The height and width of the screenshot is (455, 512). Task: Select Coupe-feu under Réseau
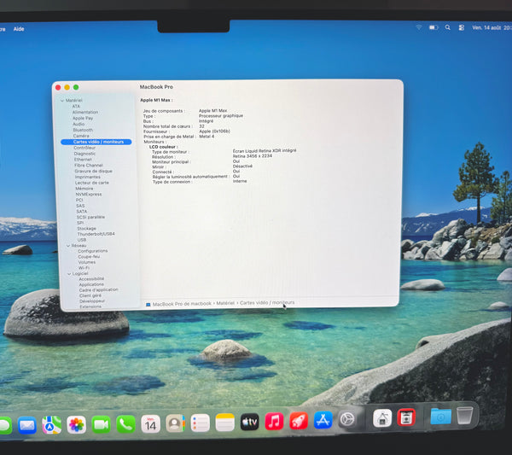89,257
